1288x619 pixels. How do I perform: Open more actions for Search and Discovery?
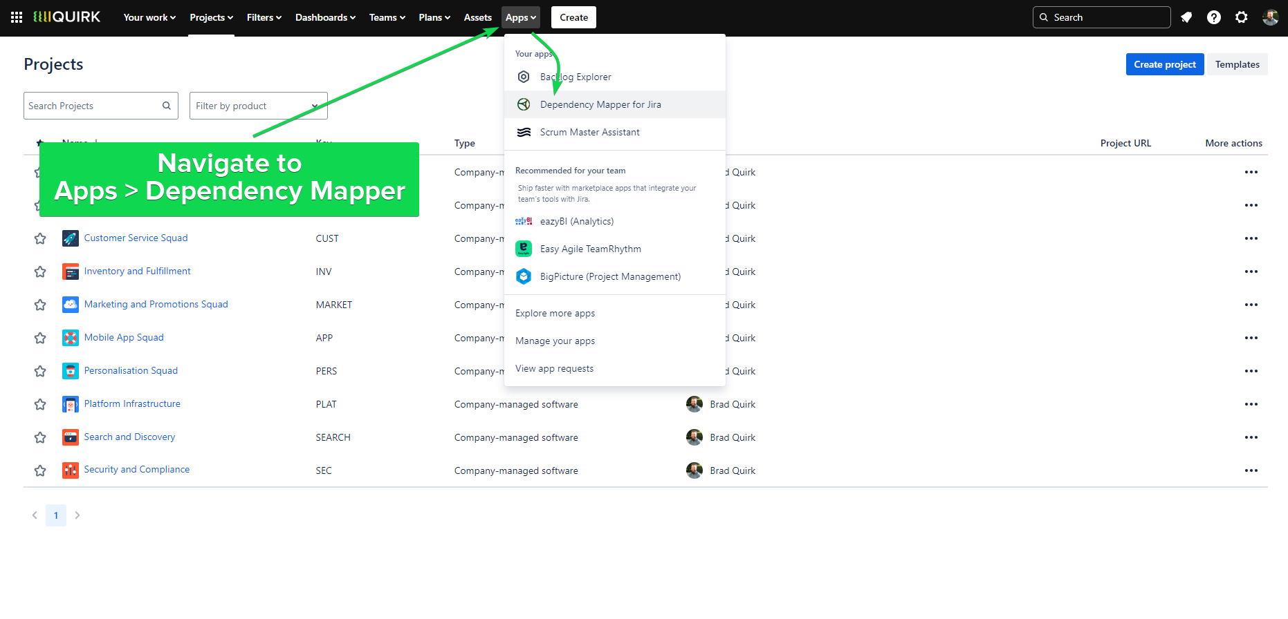tap(1251, 437)
